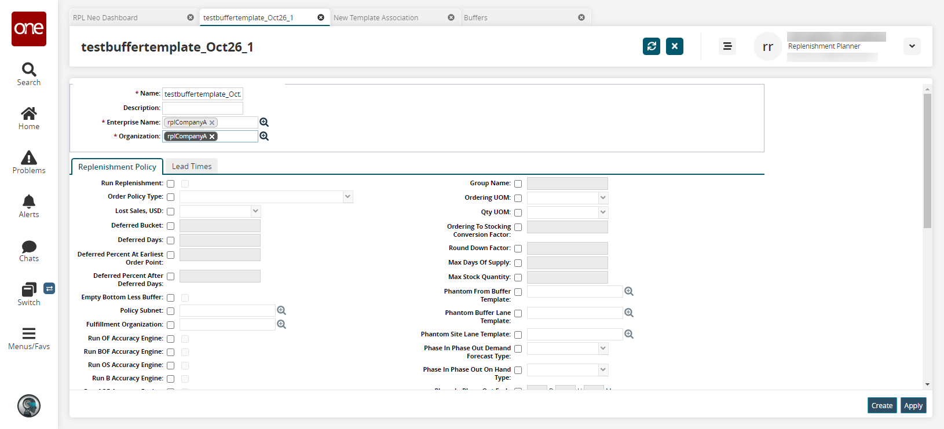Click the Create button

point(882,406)
